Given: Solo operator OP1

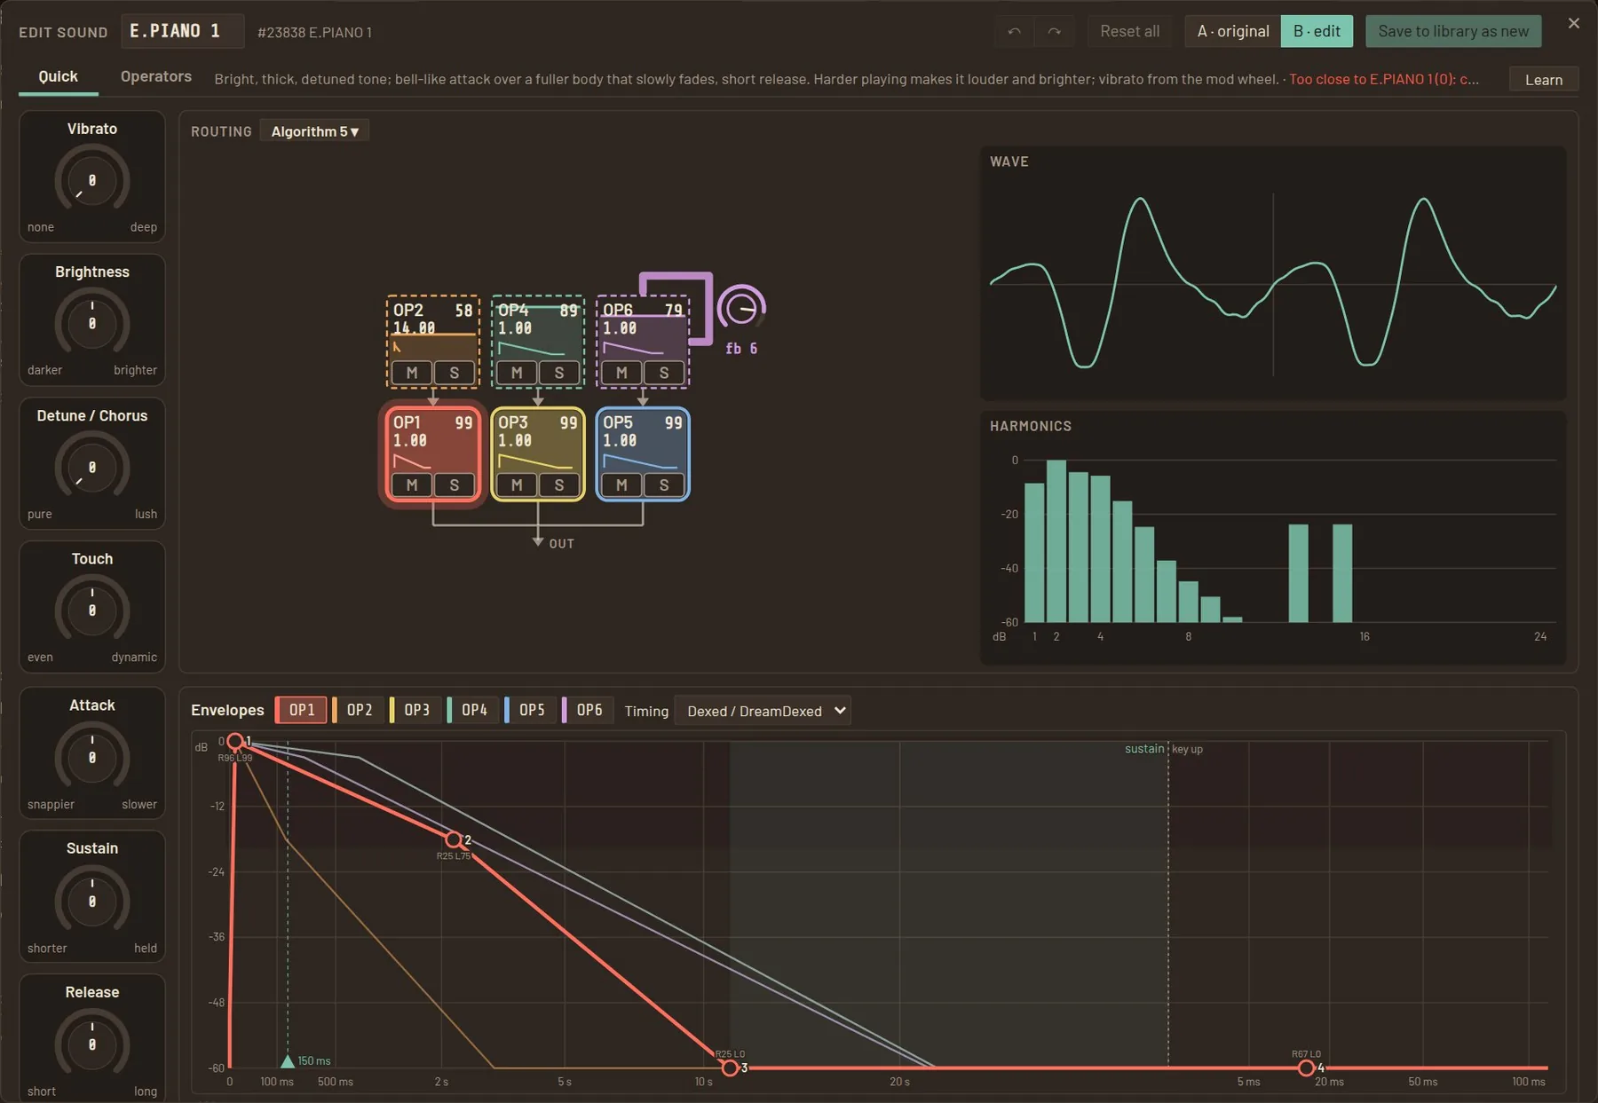Looking at the screenshot, I should pyautogui.click(x=455, y=485).
